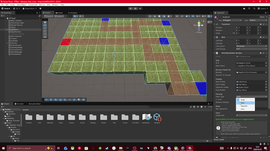Toggle the Static checkbox
Screen dimensions: 270x151
point(258,17)
